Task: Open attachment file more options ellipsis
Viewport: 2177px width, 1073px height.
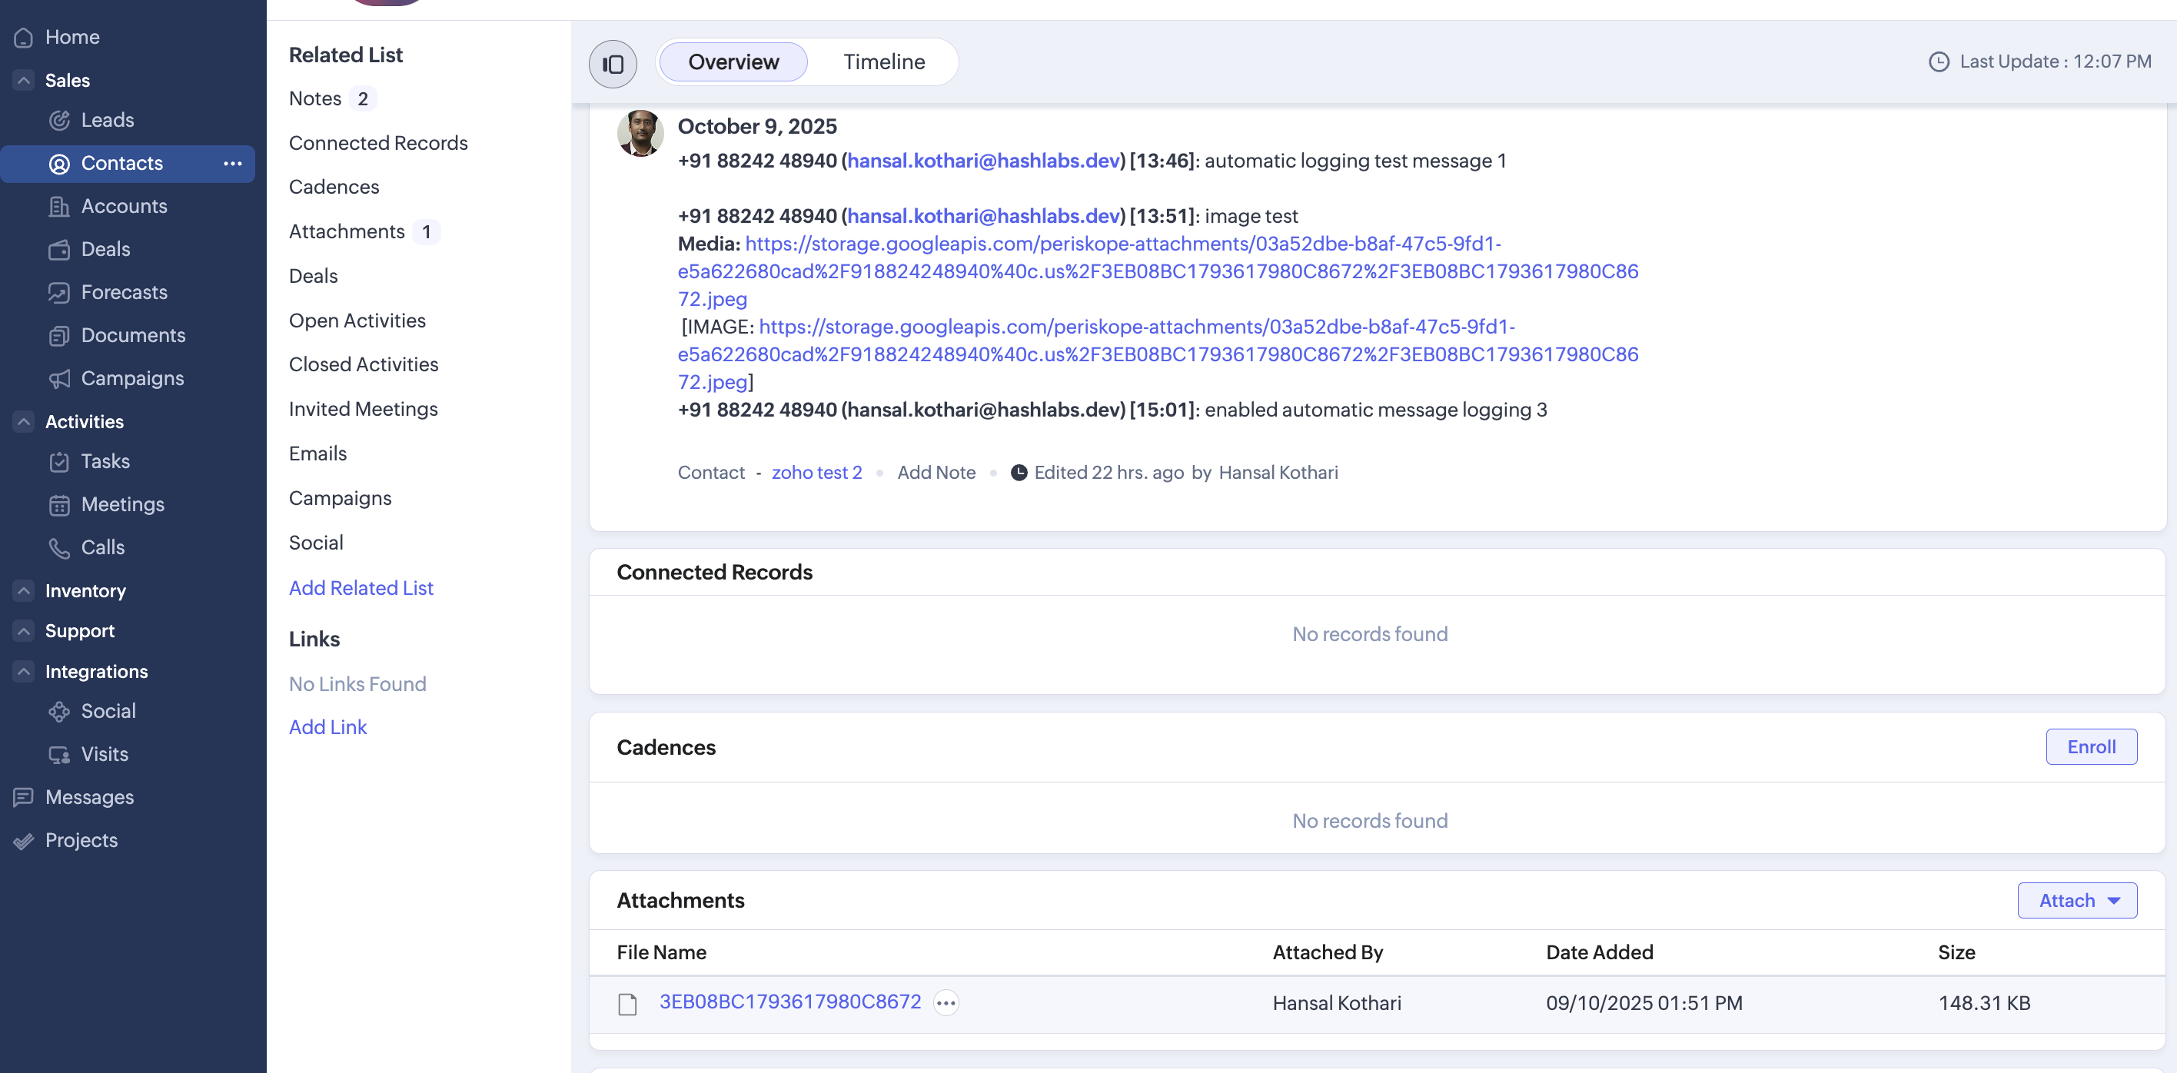Action: pos(946,1003)
